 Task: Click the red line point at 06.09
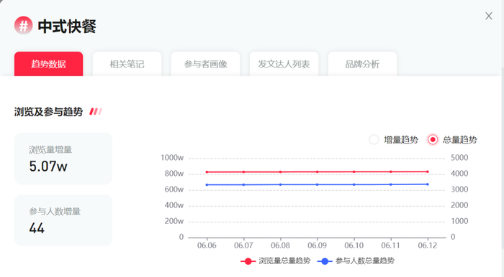point(318,172)
